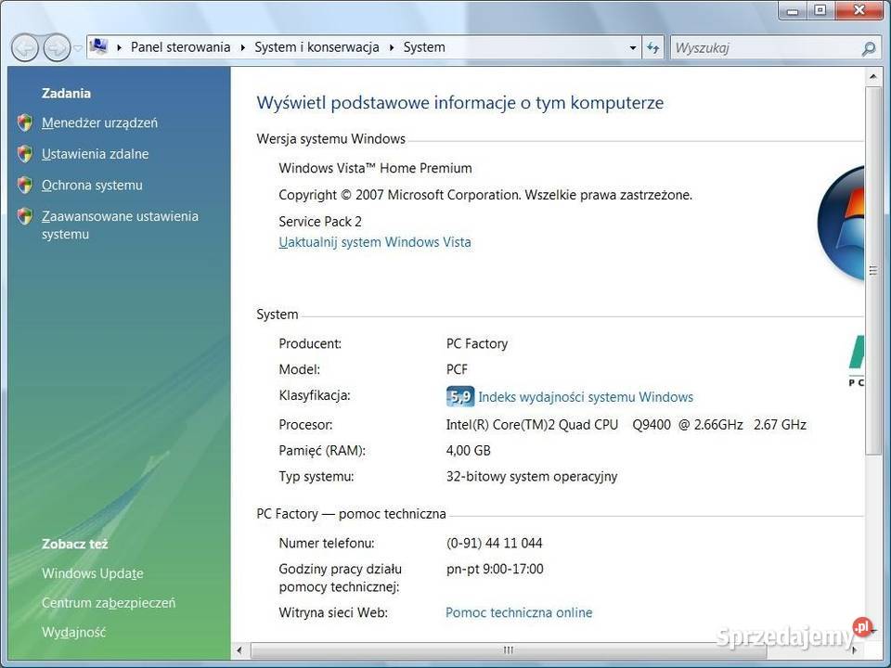The height and width of the screenshot is (668, 891).
Task: Click the Back navigation arrow button
Action: [26, 47]
